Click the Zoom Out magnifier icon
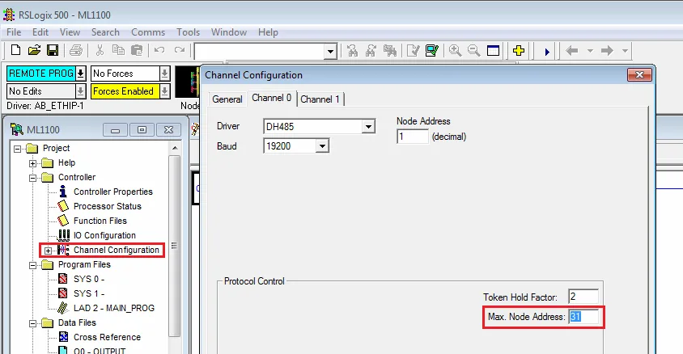The height and width of the screenshot is (354, 683). pyautogui.click(x=474, y=51)
